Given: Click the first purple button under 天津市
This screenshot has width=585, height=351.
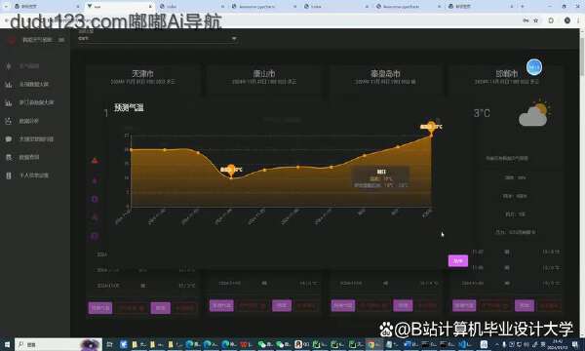Looking at the screenshot, I should pyautogui.click(x=100, y=308).
